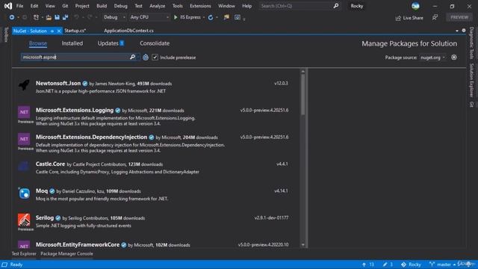Click the Redo toolbar icon
This screenshot has height=269, width=478.
coord(90,17)
